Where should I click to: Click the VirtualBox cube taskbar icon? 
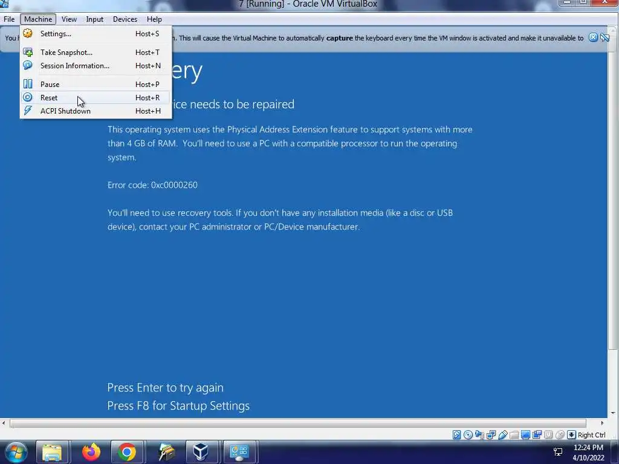point(201,452)
